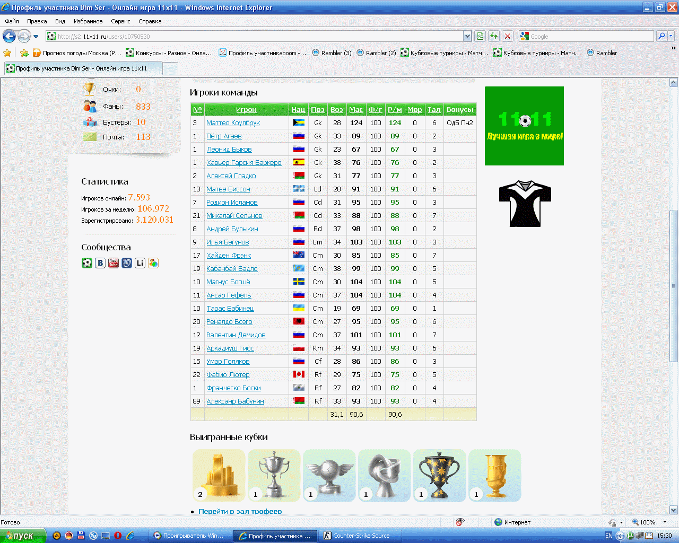Open the YouTube community icon
679x543 pixels.
click(x=114, y=263)
